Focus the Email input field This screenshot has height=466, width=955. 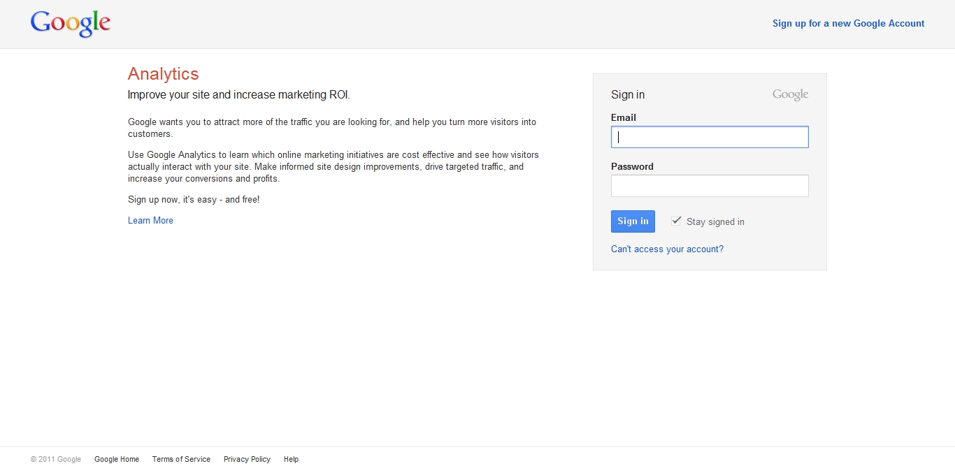(x=710, y=137)
